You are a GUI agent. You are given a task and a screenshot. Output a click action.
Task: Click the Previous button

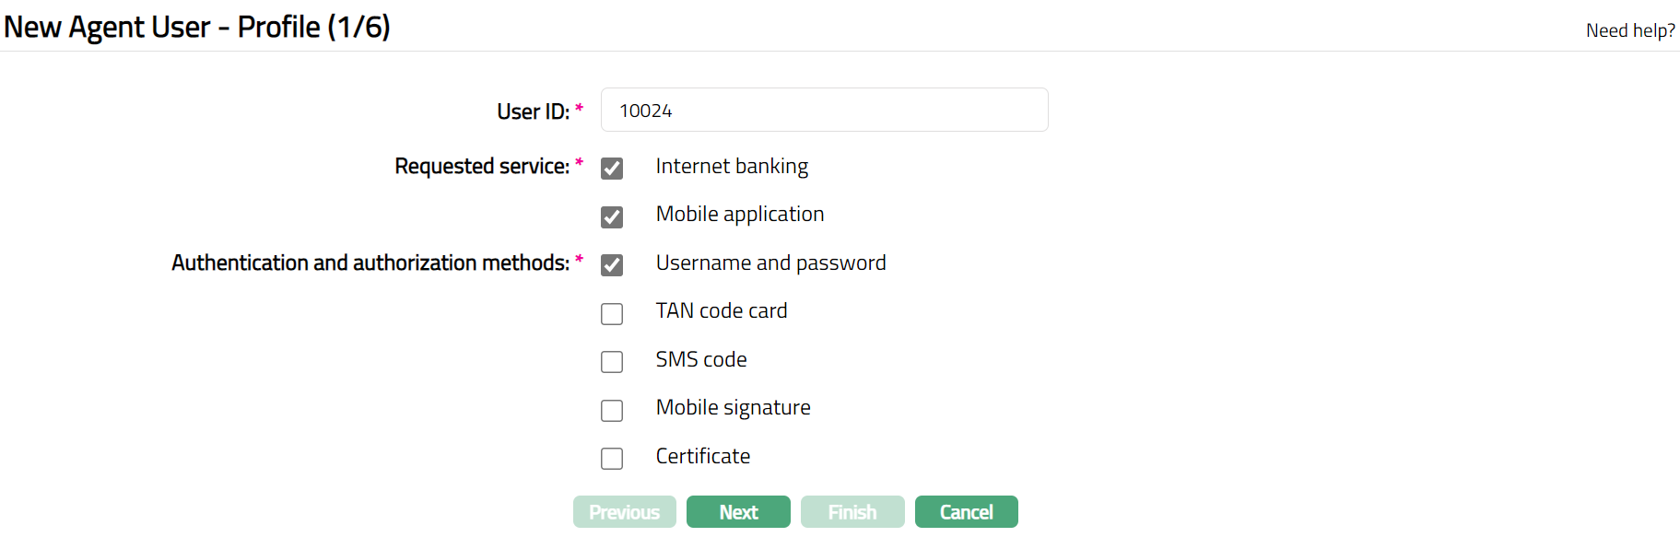pyautogui.click(x=624, y=512)
